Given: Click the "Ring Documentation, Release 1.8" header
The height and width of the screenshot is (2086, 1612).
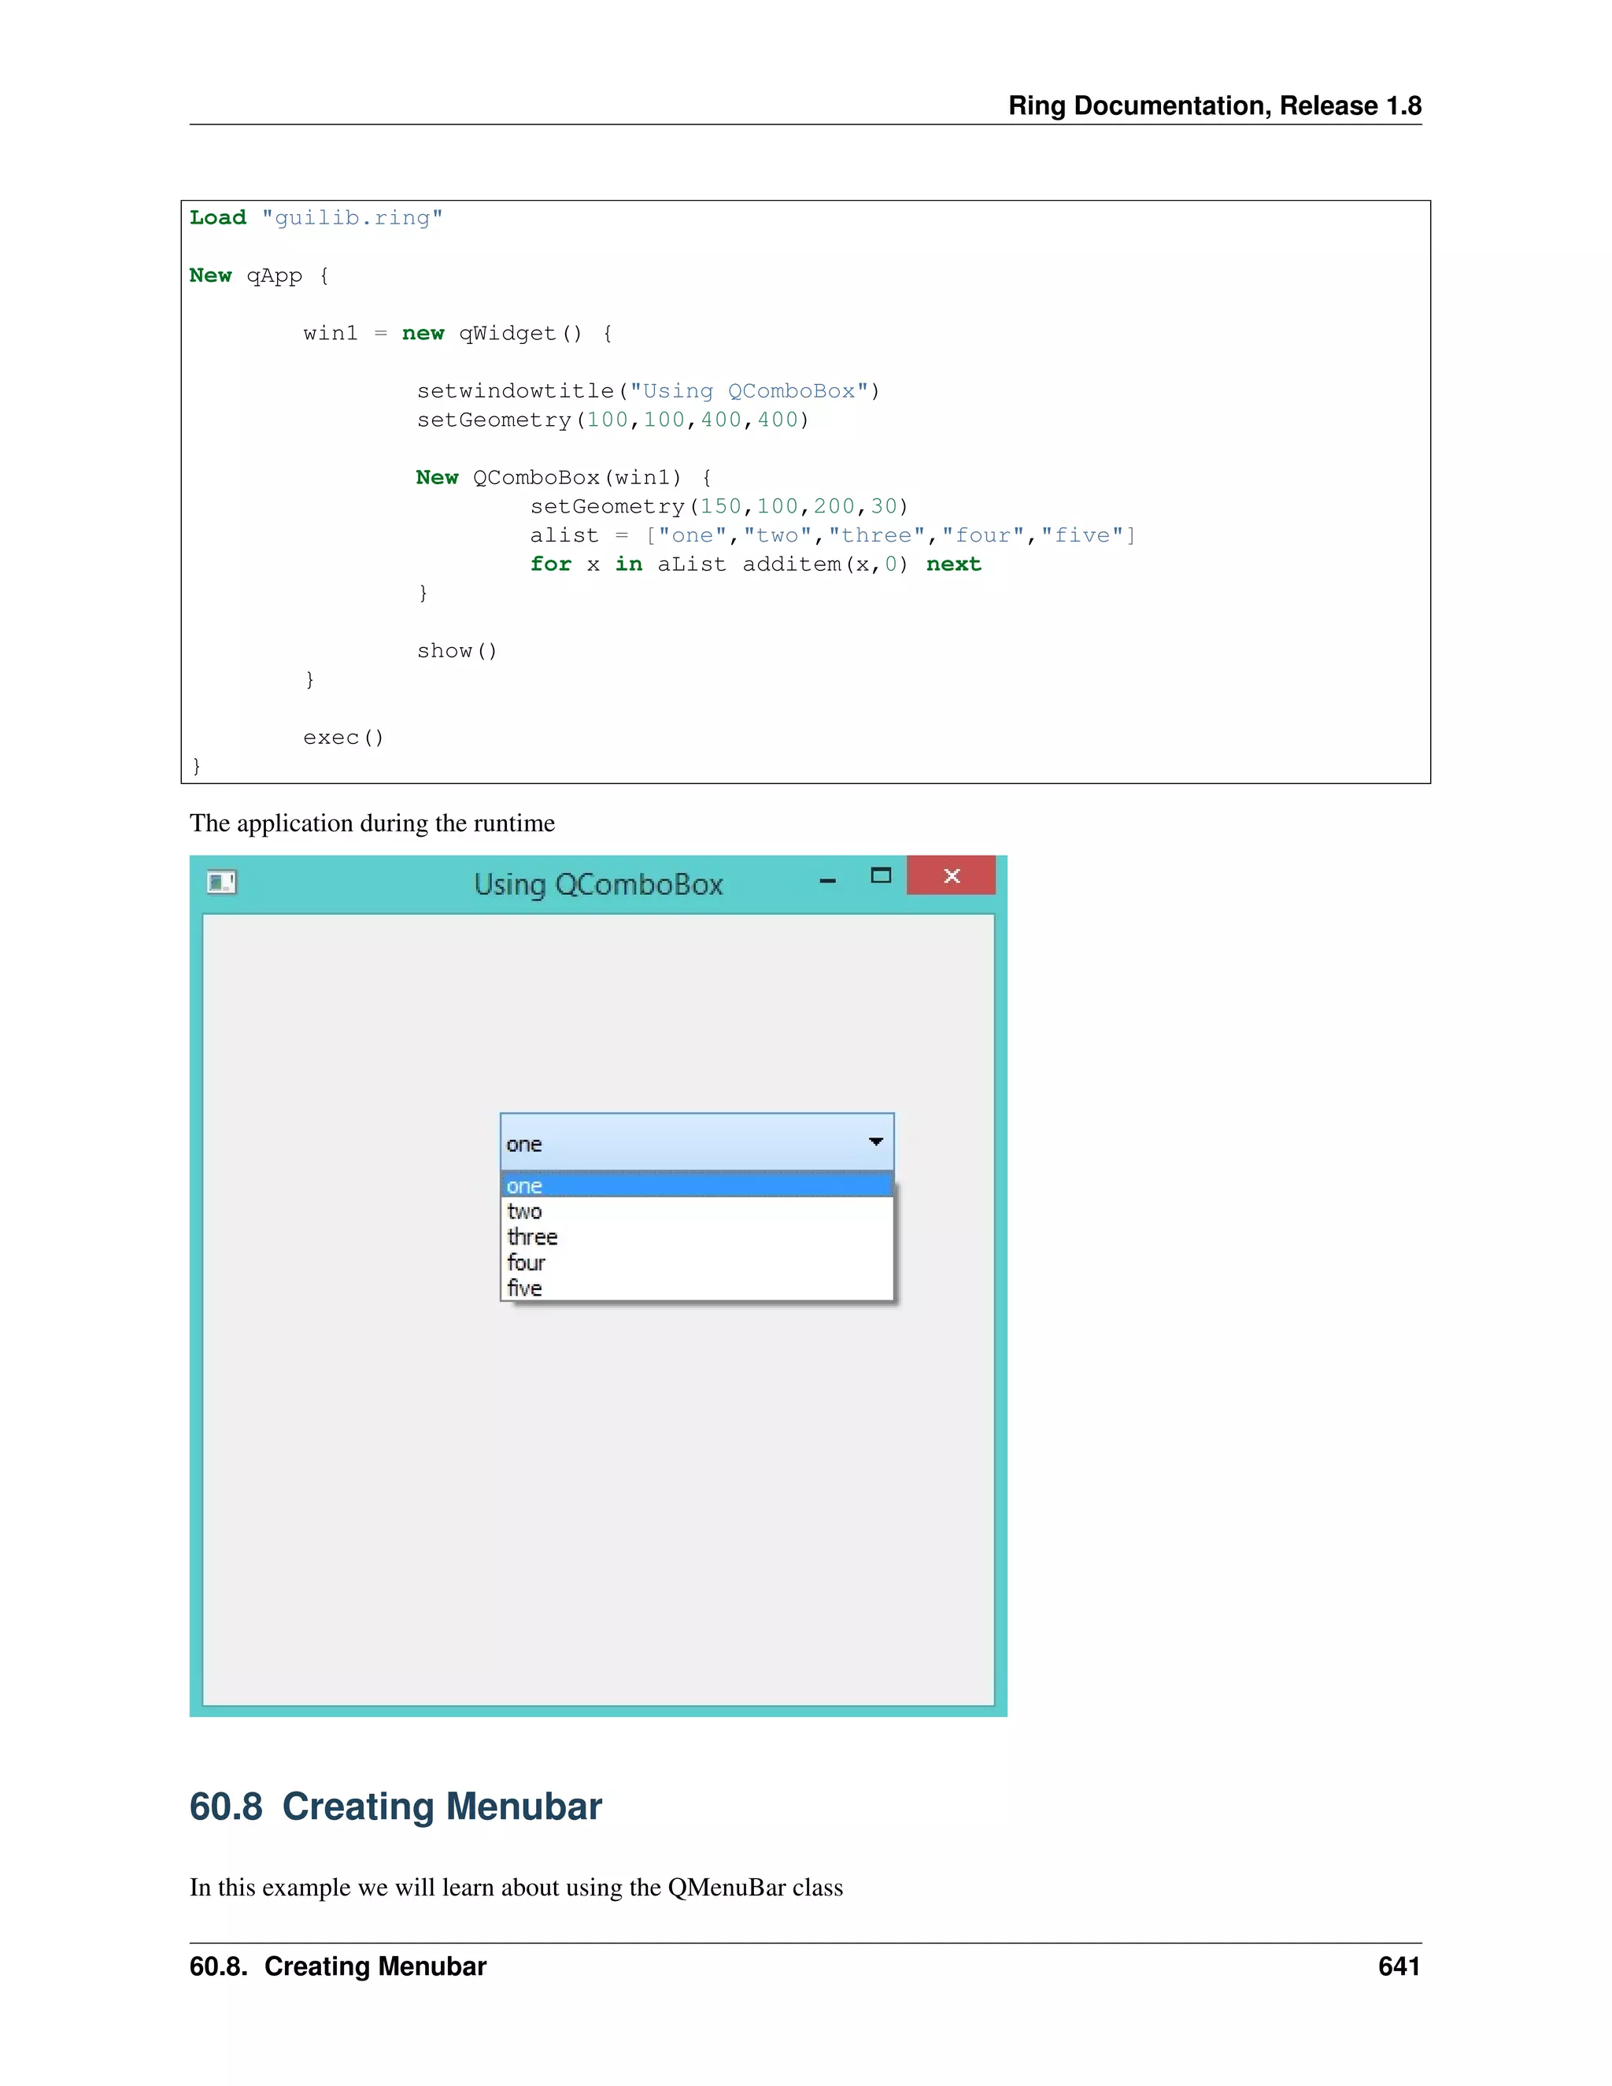Looking at the screenshot, I should tap(1214, 105).
